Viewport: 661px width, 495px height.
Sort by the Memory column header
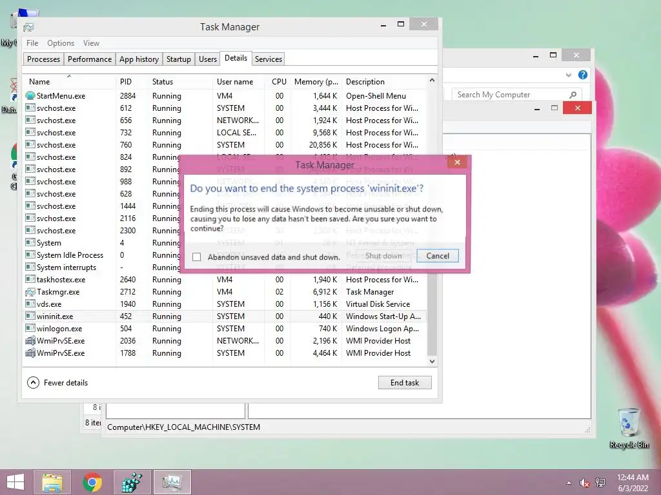(316, 82)
